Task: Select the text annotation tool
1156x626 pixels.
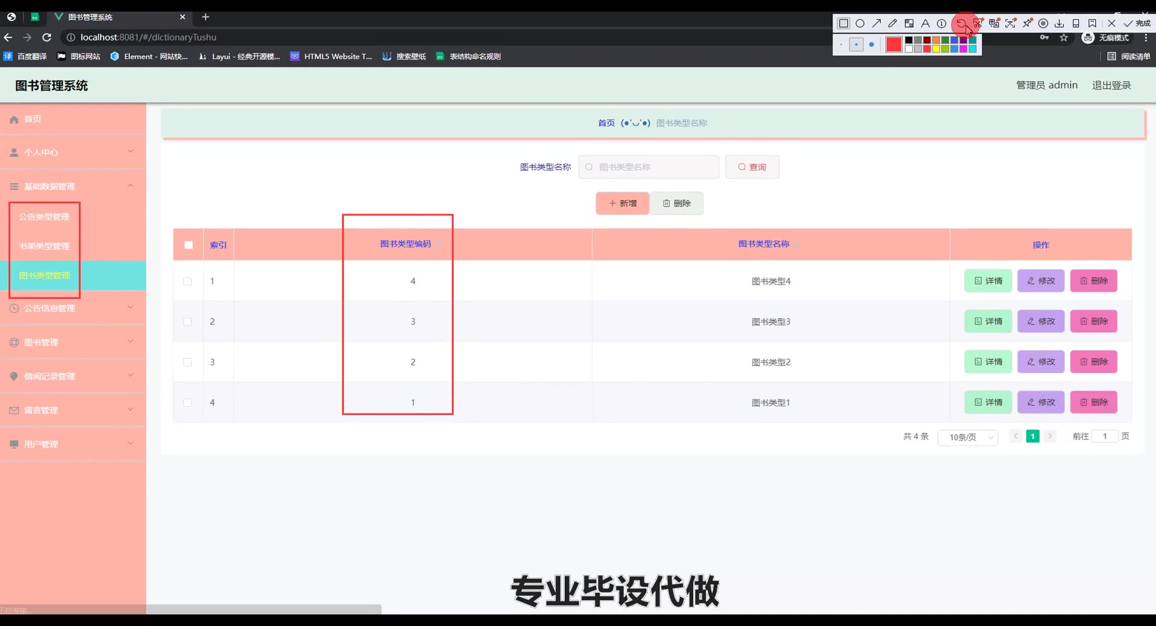Action: click(925, 23)
